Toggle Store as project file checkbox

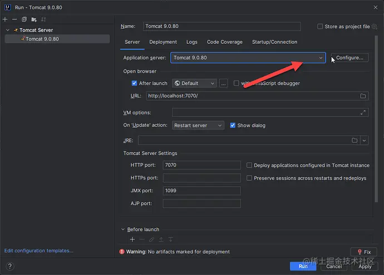coord(320,27)
